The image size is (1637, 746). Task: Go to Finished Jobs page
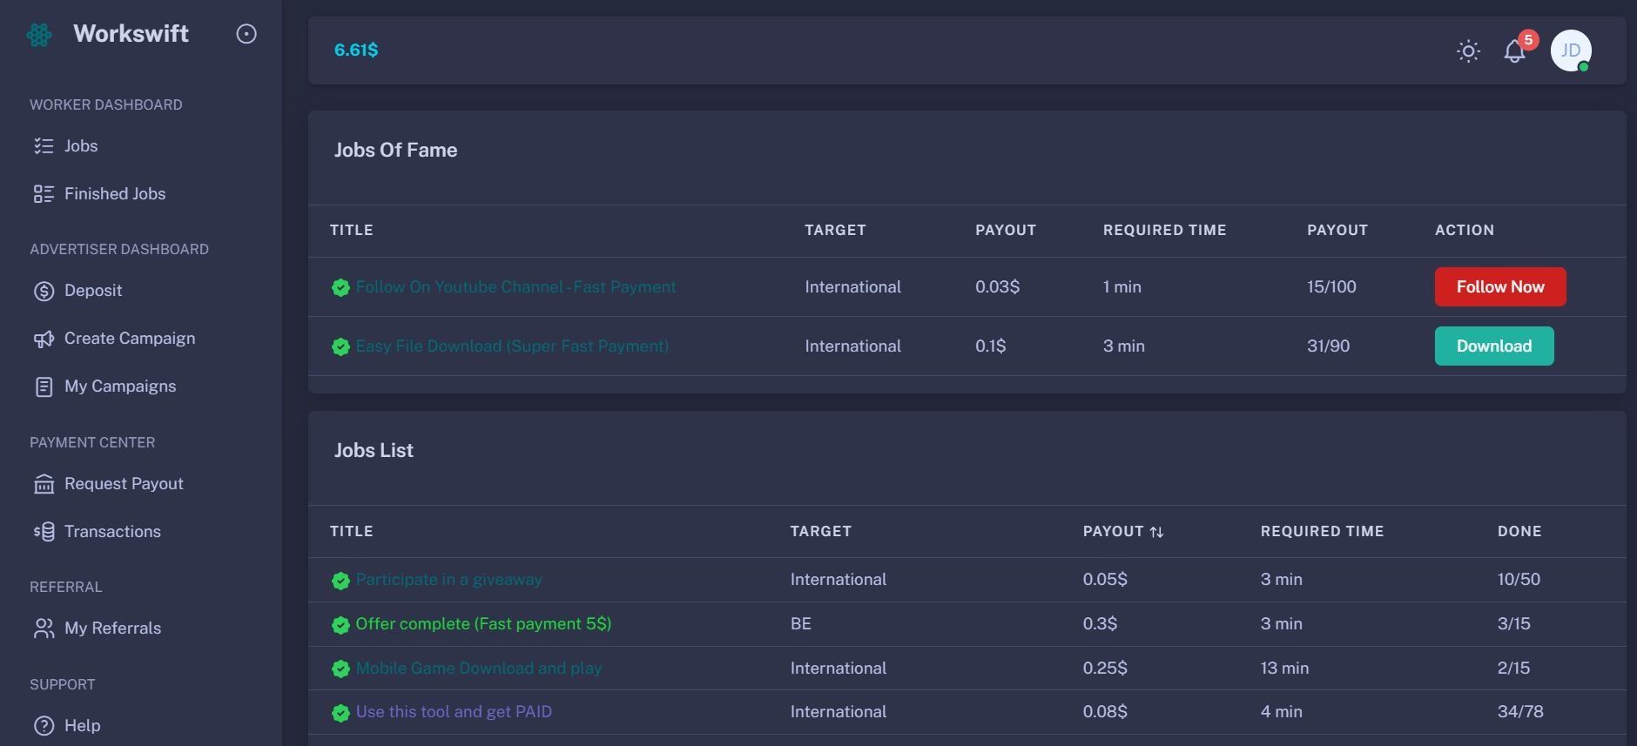(114, 194)
